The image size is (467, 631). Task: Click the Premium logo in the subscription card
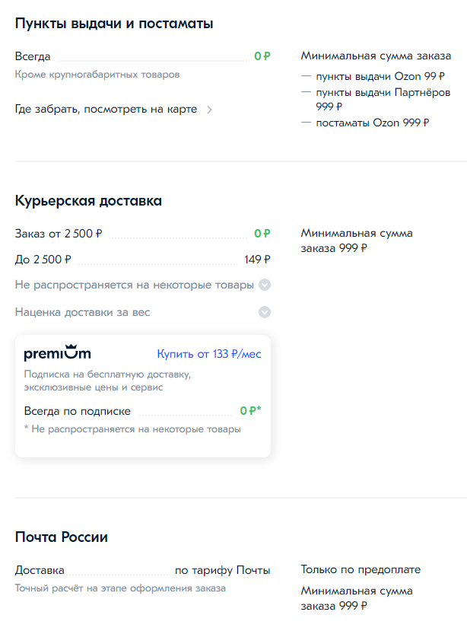[x=57, y=353]
